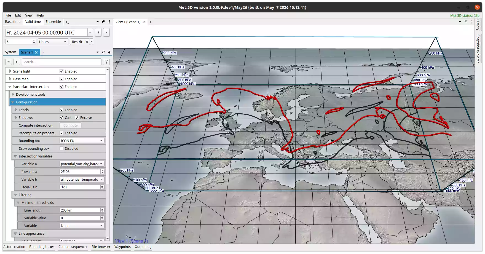Screen dimensions: 485x254
Task: Open Snapshot explorer side tab
Action: 478,49
